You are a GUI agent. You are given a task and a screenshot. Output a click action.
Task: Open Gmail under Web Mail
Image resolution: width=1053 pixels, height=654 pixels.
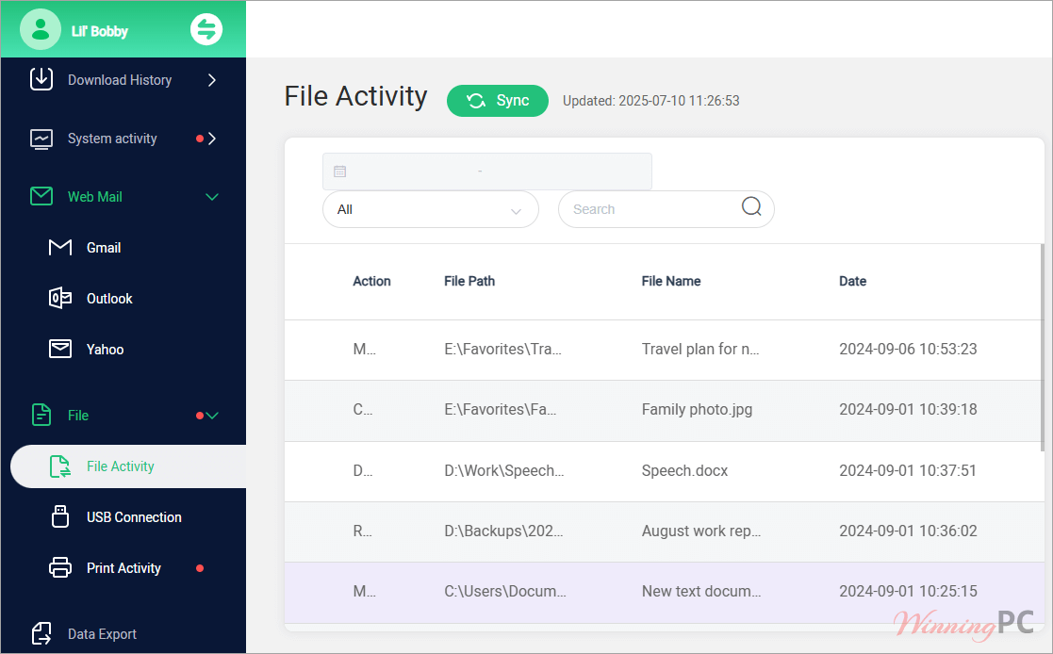[104, 248]
